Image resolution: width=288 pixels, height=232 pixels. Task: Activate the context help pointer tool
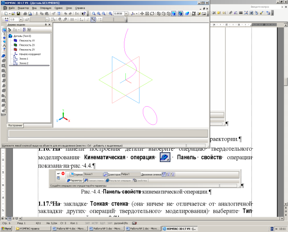83,14
